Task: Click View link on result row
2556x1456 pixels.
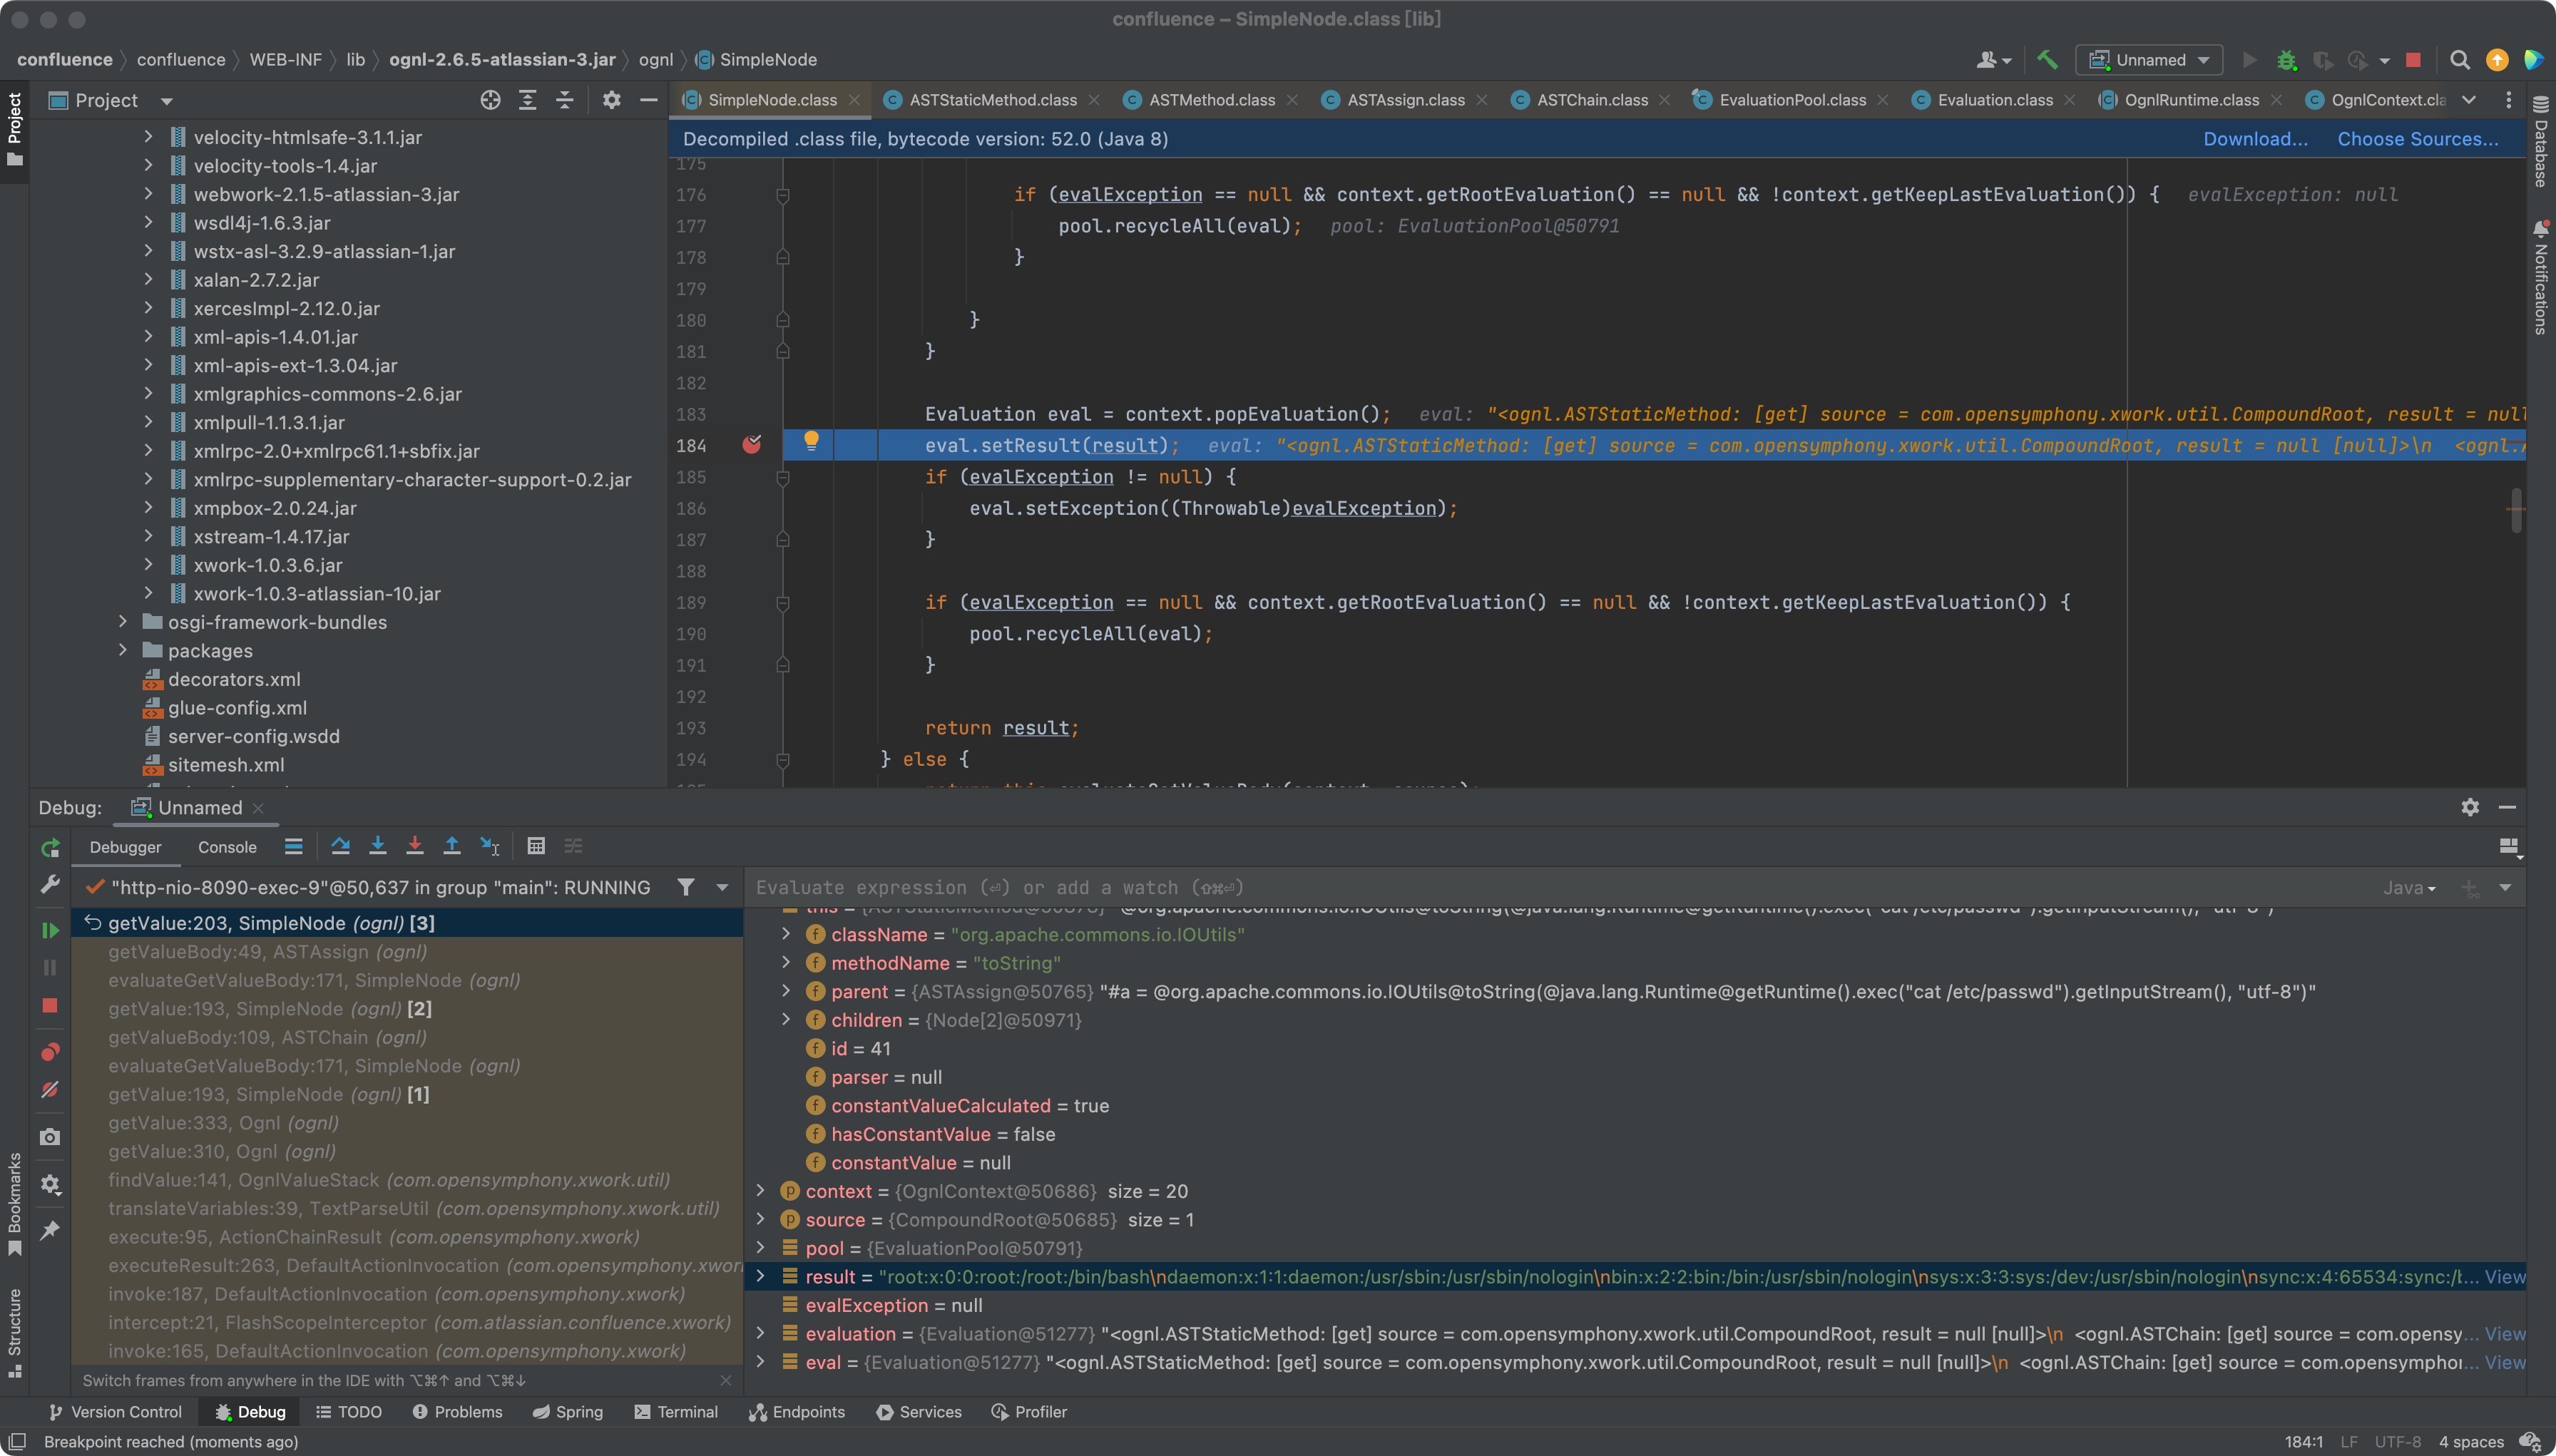Action: point(2505,1276)
